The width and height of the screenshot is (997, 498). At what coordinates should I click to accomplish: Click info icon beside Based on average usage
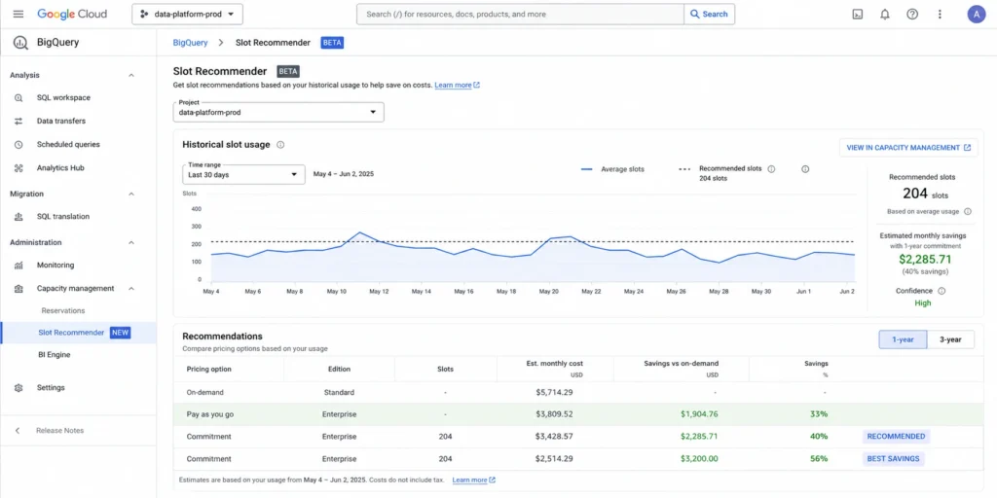pyautogui.click(x=967, y=211)
